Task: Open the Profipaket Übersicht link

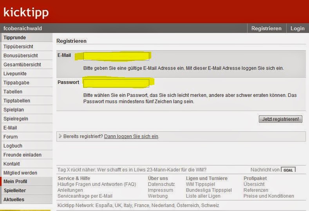Action: tap(254, 184)
